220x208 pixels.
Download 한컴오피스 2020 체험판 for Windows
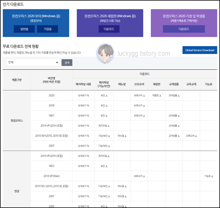click(109, 29)
